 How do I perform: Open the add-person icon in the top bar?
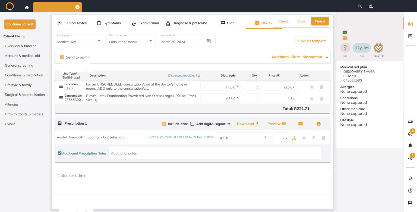[x=371, y=6]
